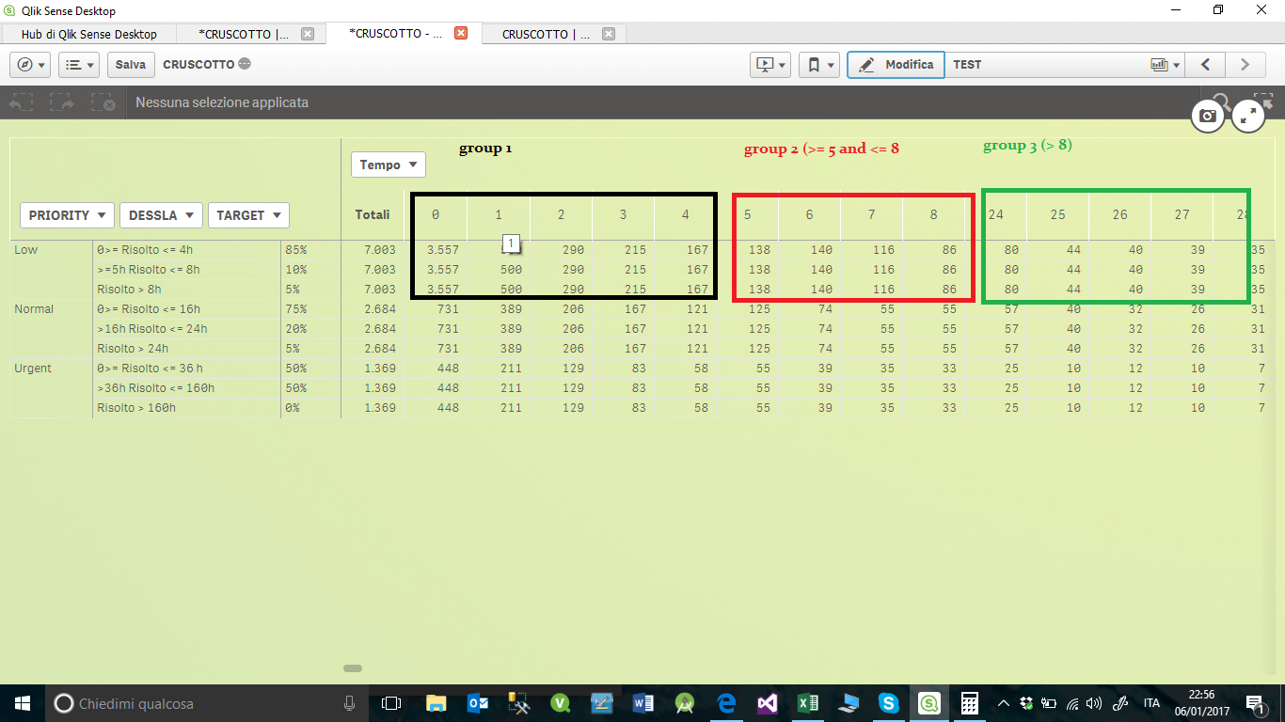Click the '0>= Risolto <= 16h' row label
1285x722 pixels.
click(x=148, y=308)
